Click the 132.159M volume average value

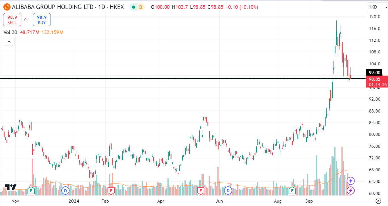tap(52, 32)
